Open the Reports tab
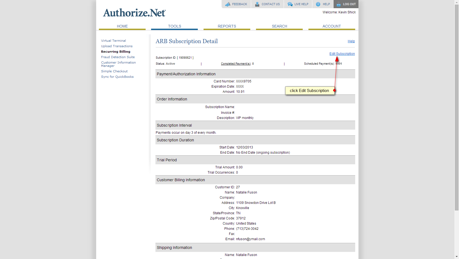Viewport: 459px width, 259px height. pos(227,26)
